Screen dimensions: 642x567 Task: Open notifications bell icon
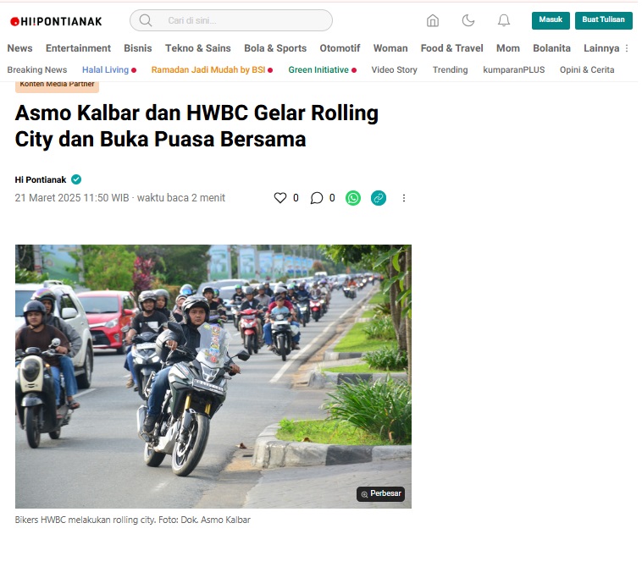click(504, 20)
